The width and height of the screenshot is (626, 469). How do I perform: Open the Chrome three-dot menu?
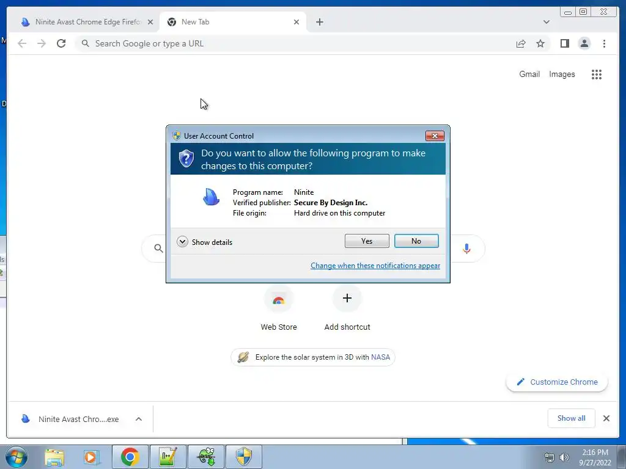coord(604,43)
